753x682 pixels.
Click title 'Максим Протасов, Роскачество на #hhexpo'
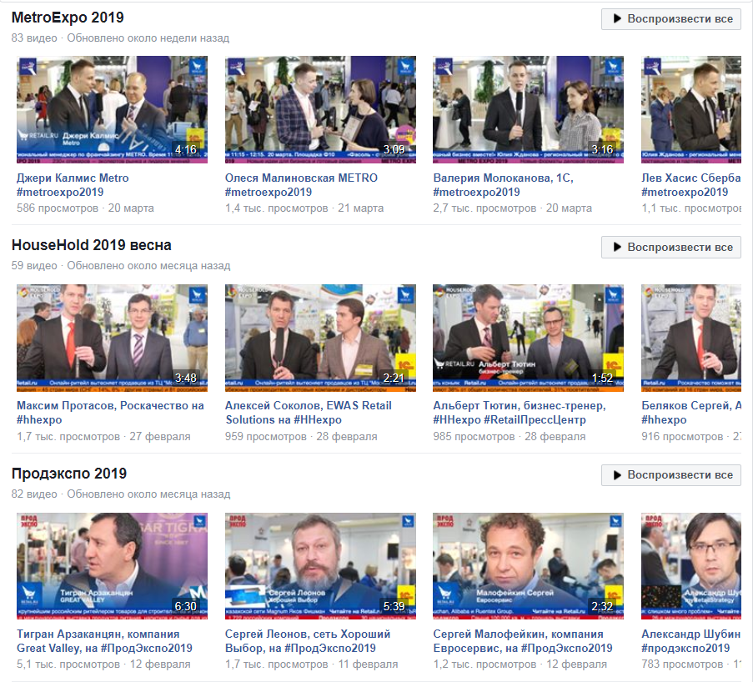click(110, 413)
